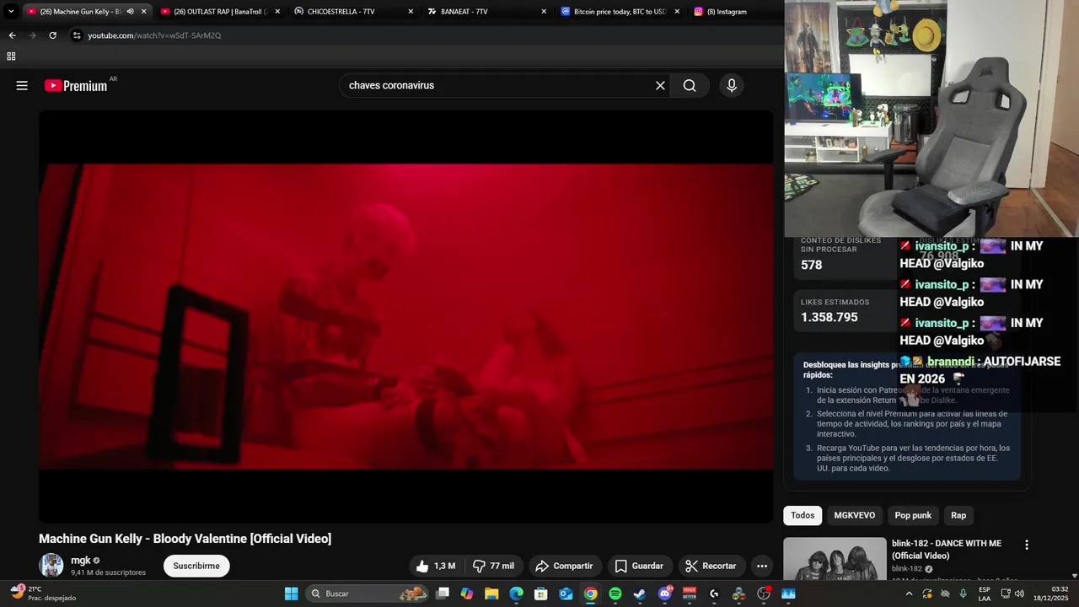Open File Explorer from the taskbar
This screenshot has height=607, width=1079.
tap(491, 594)
